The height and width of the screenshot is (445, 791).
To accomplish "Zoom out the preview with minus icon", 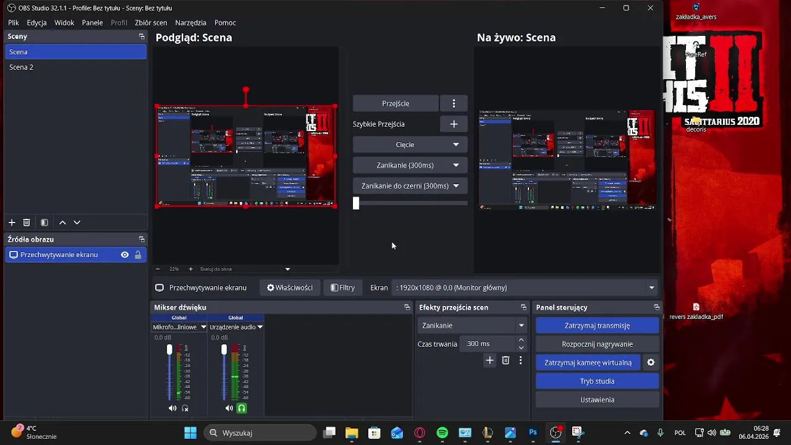I will (x=158, y=269).
